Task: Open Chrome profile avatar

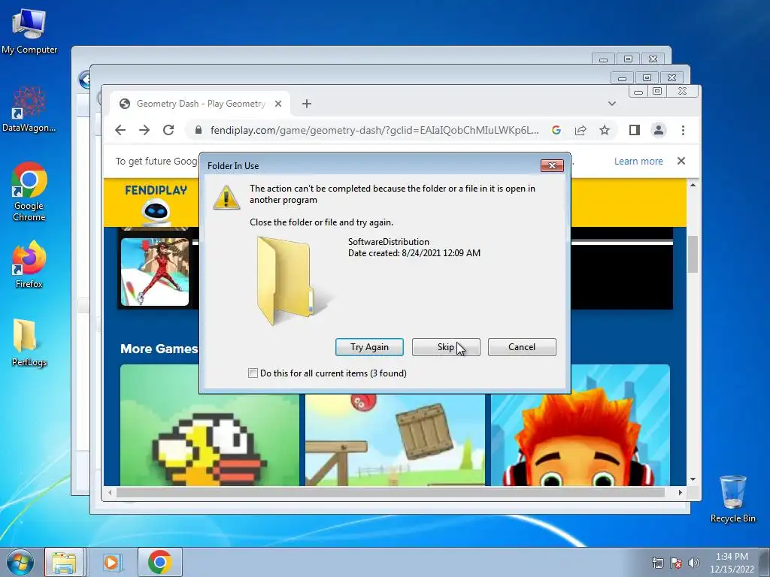Action: (x=659, y=130)
